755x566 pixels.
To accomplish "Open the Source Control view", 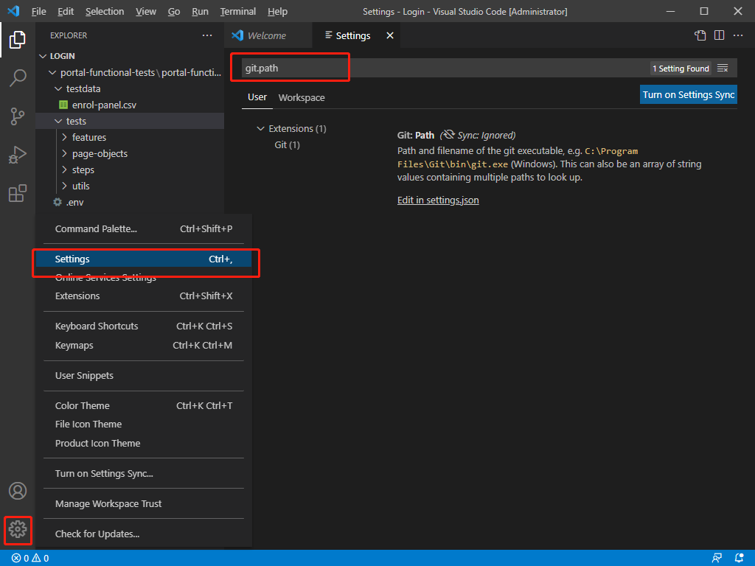I will pyautogui.click(x=17, y=116).
